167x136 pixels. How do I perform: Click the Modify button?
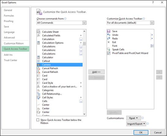[x=114, y=112]
